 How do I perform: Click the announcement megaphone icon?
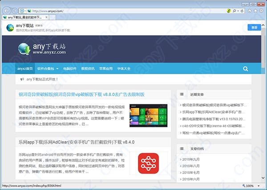[x=22, y=79]
